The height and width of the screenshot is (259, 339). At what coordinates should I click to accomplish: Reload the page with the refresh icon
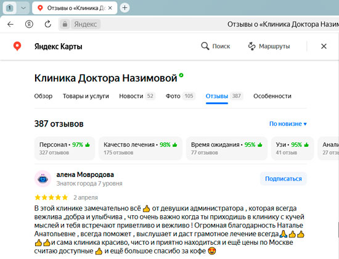[48, 24]
